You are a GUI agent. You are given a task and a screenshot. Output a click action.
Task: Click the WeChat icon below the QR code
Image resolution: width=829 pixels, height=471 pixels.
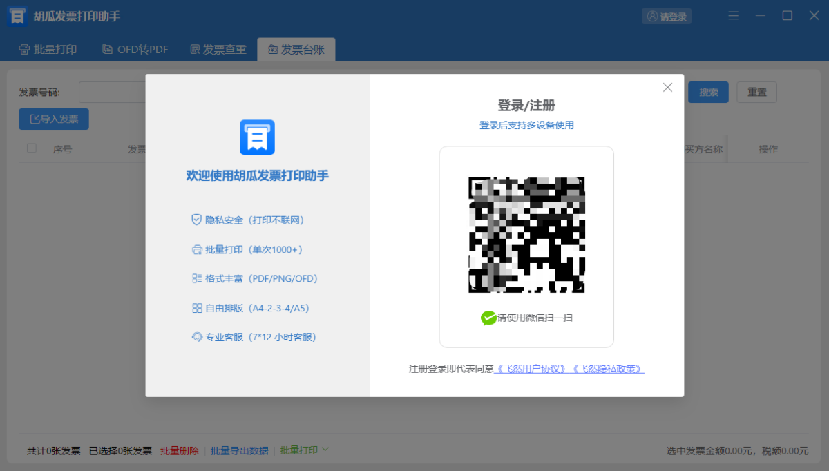pyautogui.click(x=488, y=318)
